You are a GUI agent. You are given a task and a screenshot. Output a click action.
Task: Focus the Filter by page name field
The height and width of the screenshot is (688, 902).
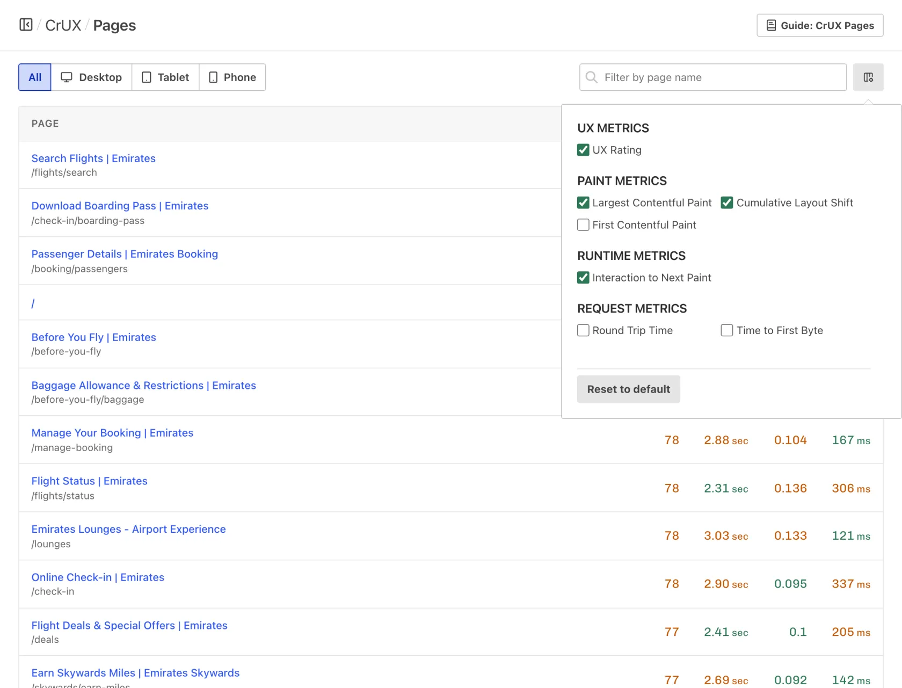713,77
